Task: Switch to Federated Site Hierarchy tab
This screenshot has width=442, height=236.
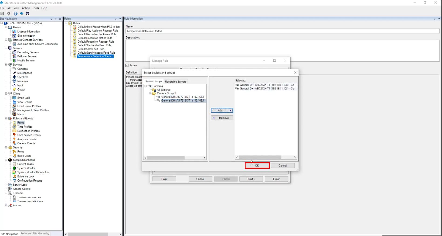Action: [x=35, y=234]
